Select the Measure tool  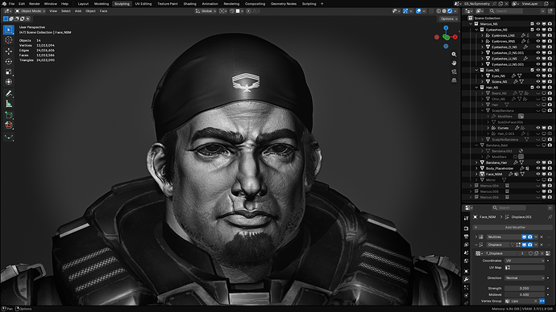pyautogui.click(x=9, y=104)
